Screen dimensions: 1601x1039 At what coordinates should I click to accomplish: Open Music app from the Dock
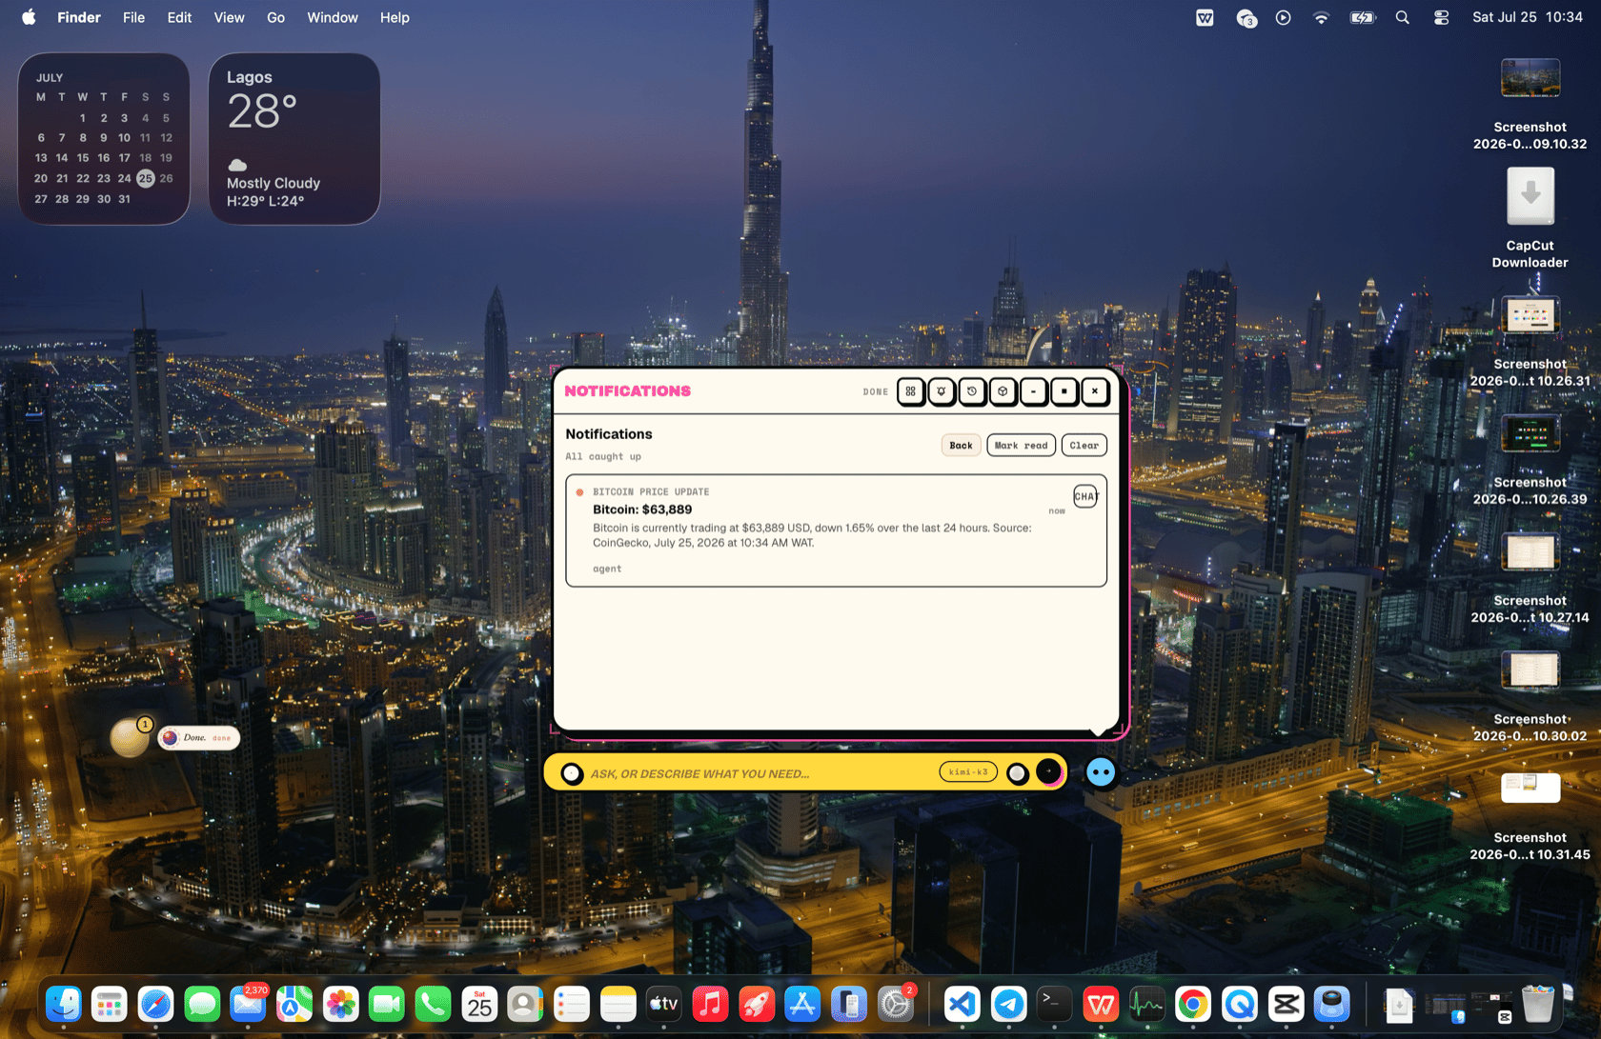710,1004
